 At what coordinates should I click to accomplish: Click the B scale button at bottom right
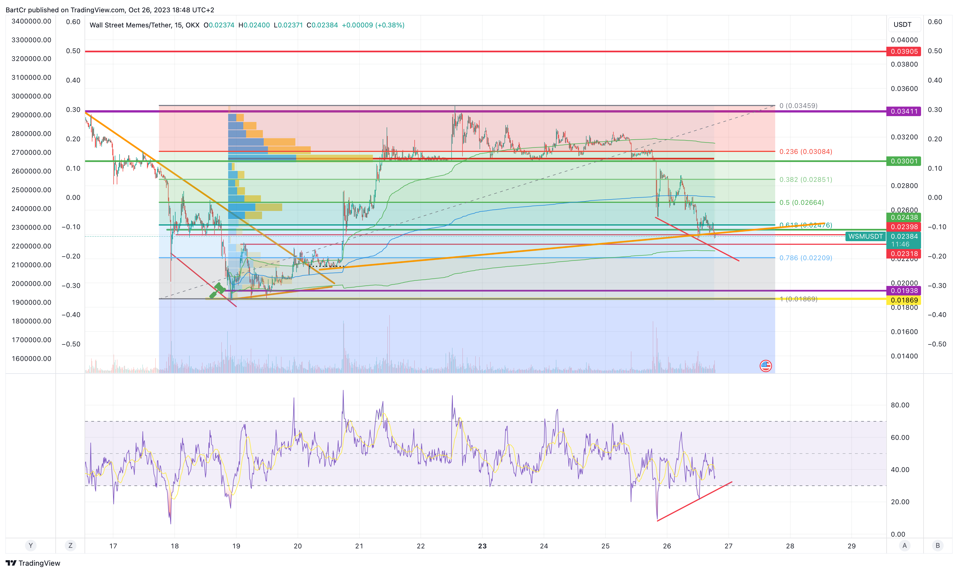pos(938,546)
